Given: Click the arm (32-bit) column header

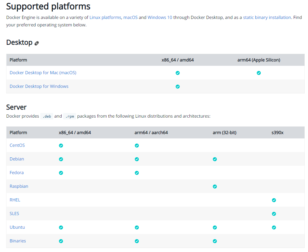Looking at the screenshot, I should click(224, 133).
